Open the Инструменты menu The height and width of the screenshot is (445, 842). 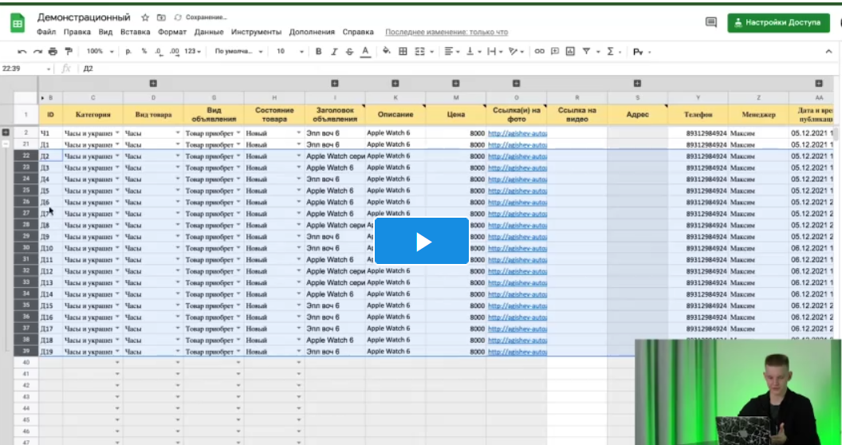click(256, 32)
